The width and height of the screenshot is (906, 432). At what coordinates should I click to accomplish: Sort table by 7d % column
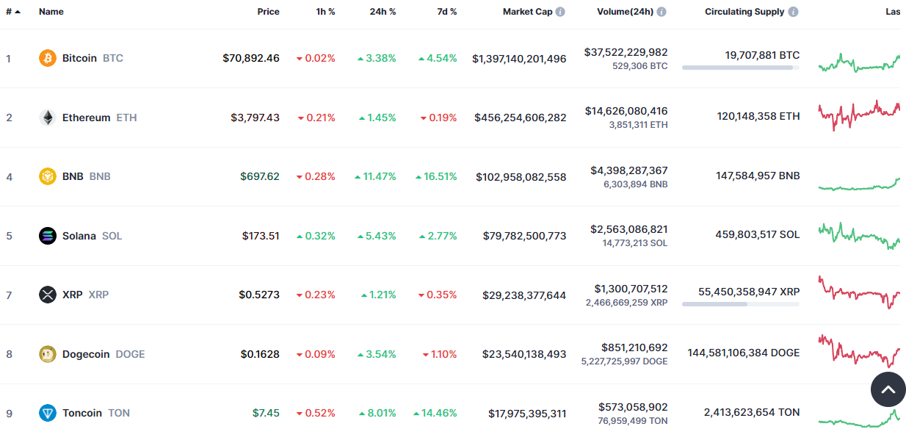pyautogui.click(x=446, y=12)
